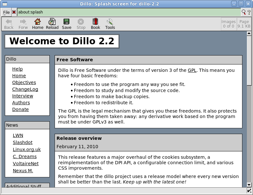This screenshot has width=253, height=195.
Task: Maximize the Dillo window
Action: coord(241,4)
